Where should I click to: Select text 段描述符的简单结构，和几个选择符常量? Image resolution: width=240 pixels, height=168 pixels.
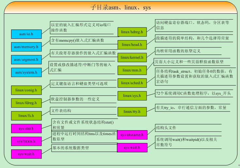[193, 38]
